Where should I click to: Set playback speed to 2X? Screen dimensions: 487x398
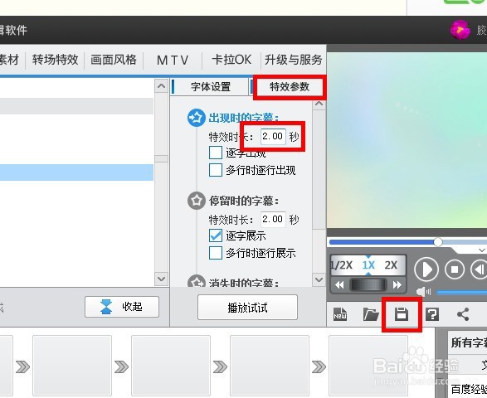pyautogui.click(x=391, y=265)
